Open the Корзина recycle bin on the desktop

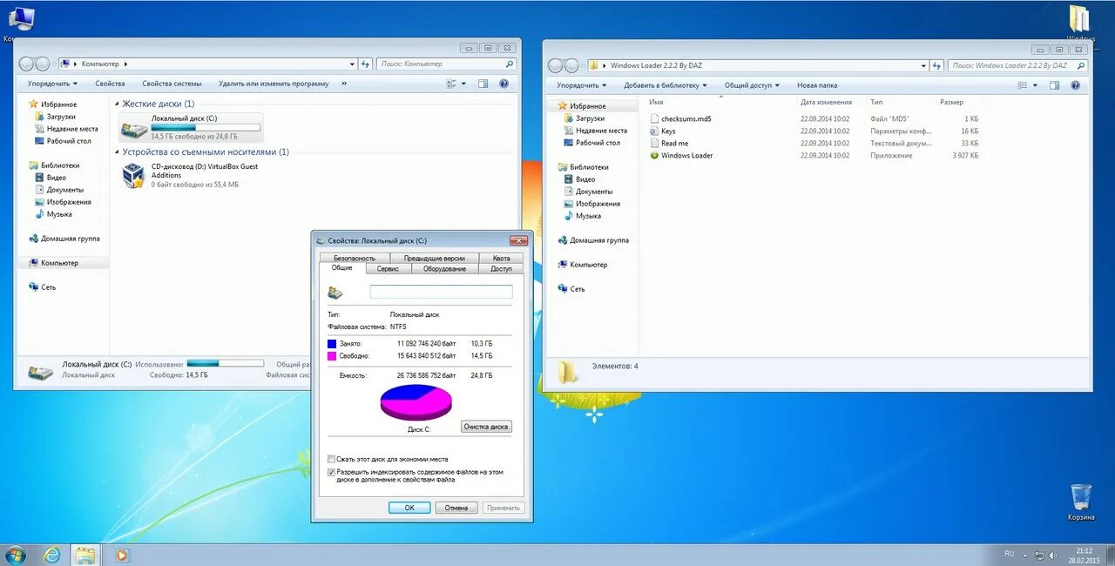1081,502
